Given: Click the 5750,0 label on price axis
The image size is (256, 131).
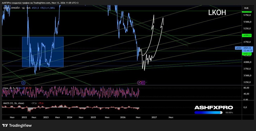Looking at the screenshot, I should [x=247, y=15].
